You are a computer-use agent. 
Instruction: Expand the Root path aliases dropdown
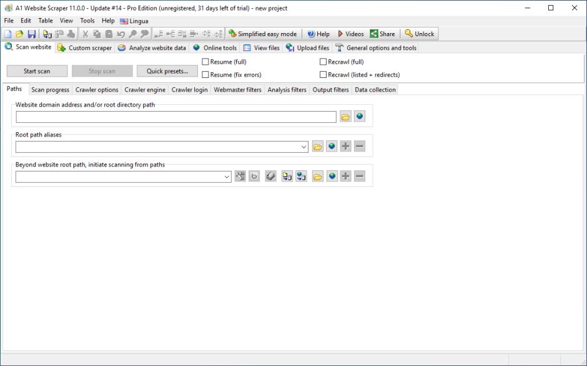point(303,147)
